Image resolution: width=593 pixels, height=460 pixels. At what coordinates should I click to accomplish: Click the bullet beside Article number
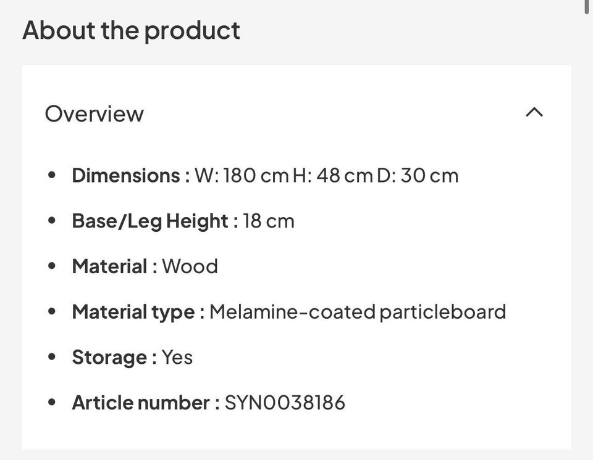click(52, 403)
